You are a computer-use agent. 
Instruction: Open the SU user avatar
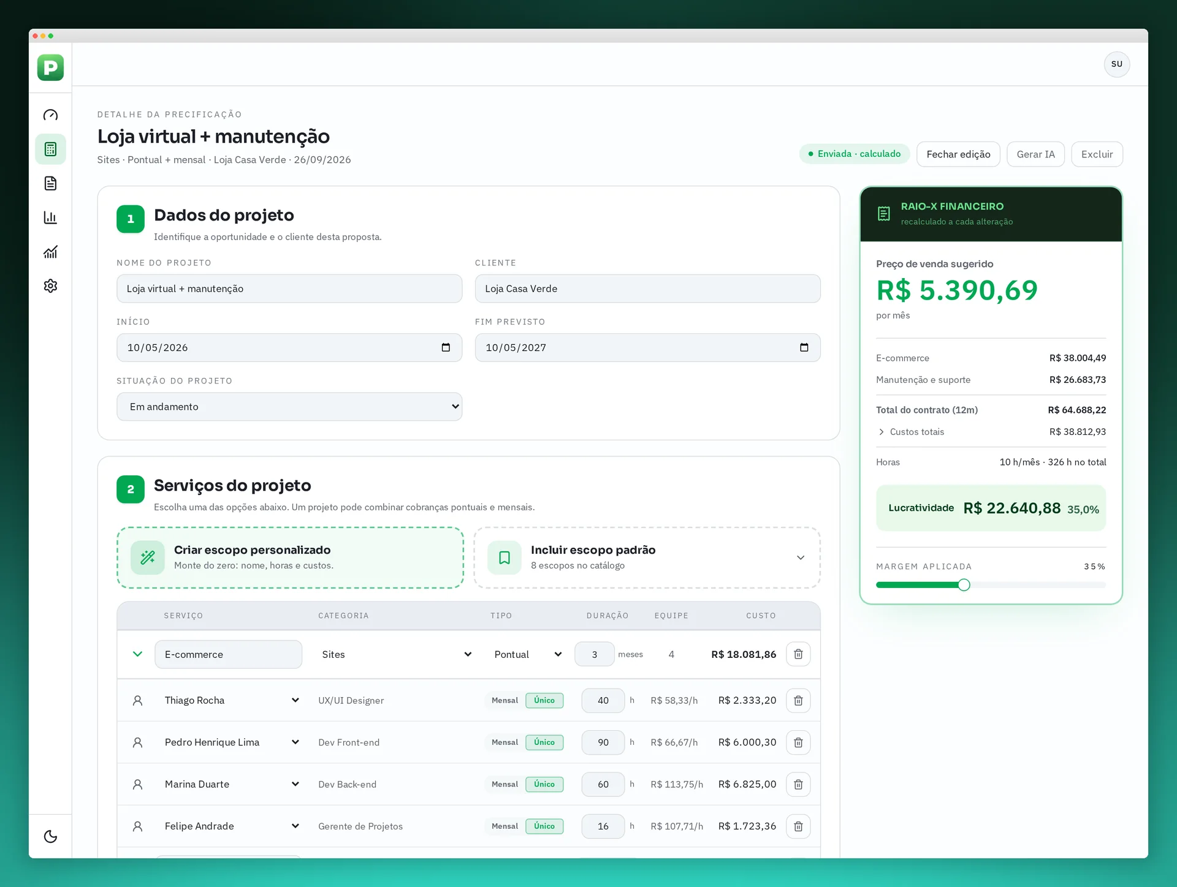(x=1117, y=64)
